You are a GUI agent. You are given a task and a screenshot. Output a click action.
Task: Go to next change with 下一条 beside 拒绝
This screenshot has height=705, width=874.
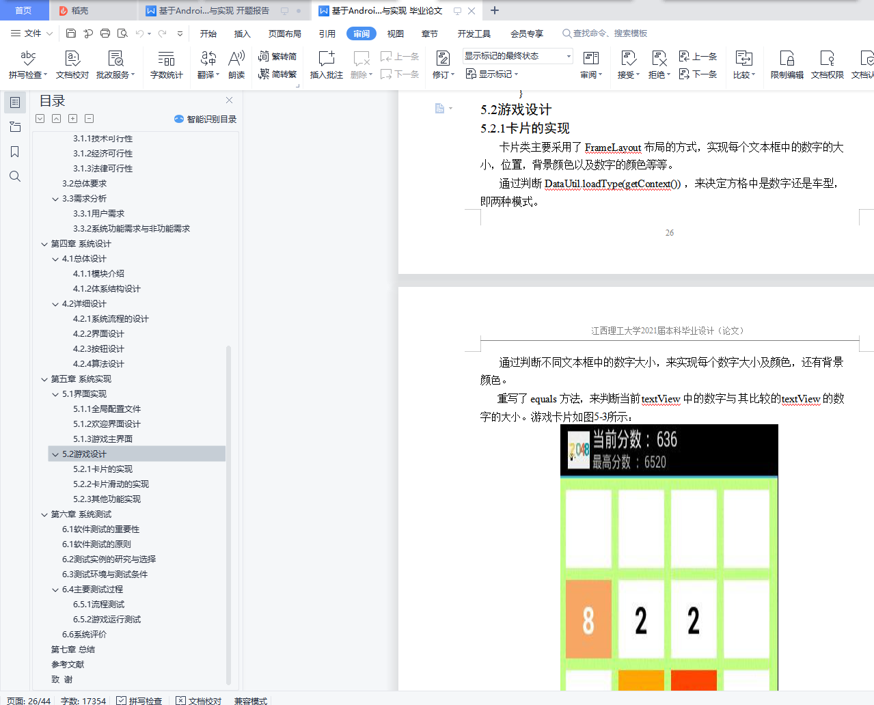tap(698, 74)
